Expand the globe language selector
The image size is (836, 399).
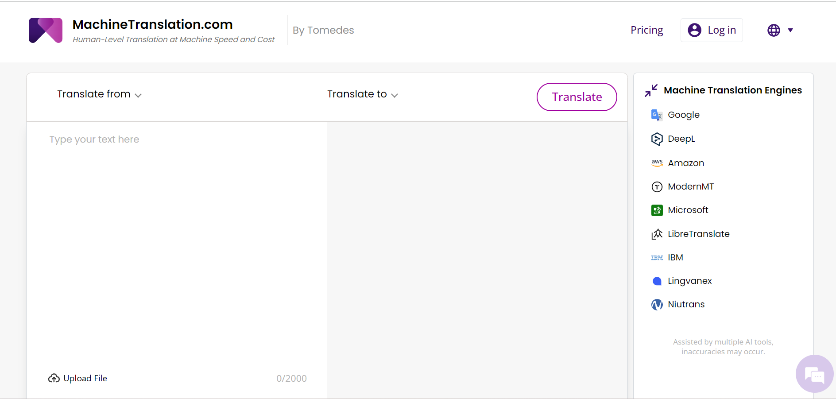[780, 30]
